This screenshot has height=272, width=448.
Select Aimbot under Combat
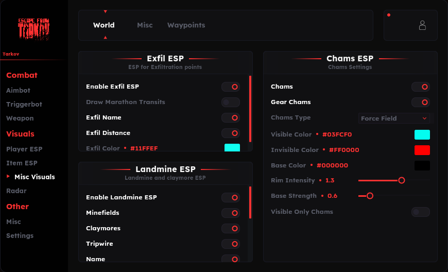tap(18, 90)
